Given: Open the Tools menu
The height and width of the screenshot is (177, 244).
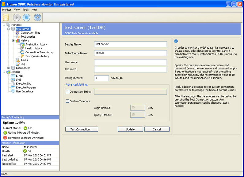Looking at the screenshot, I should (x=25, y=10).
